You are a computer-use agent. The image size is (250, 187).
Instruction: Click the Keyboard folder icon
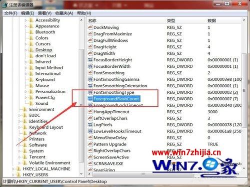pyautogui.click(x=31, y=79)
